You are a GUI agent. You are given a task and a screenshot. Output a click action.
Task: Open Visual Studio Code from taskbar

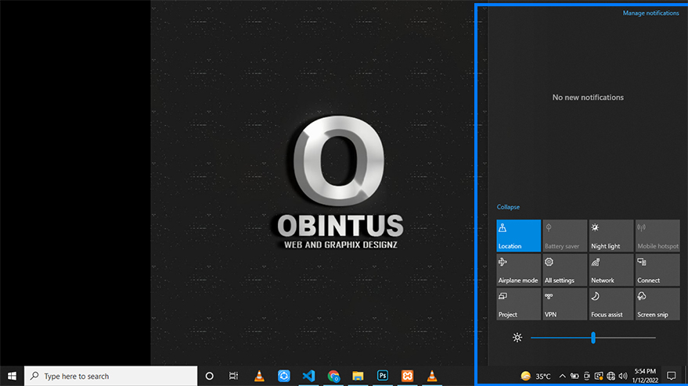tap(308, 376)
